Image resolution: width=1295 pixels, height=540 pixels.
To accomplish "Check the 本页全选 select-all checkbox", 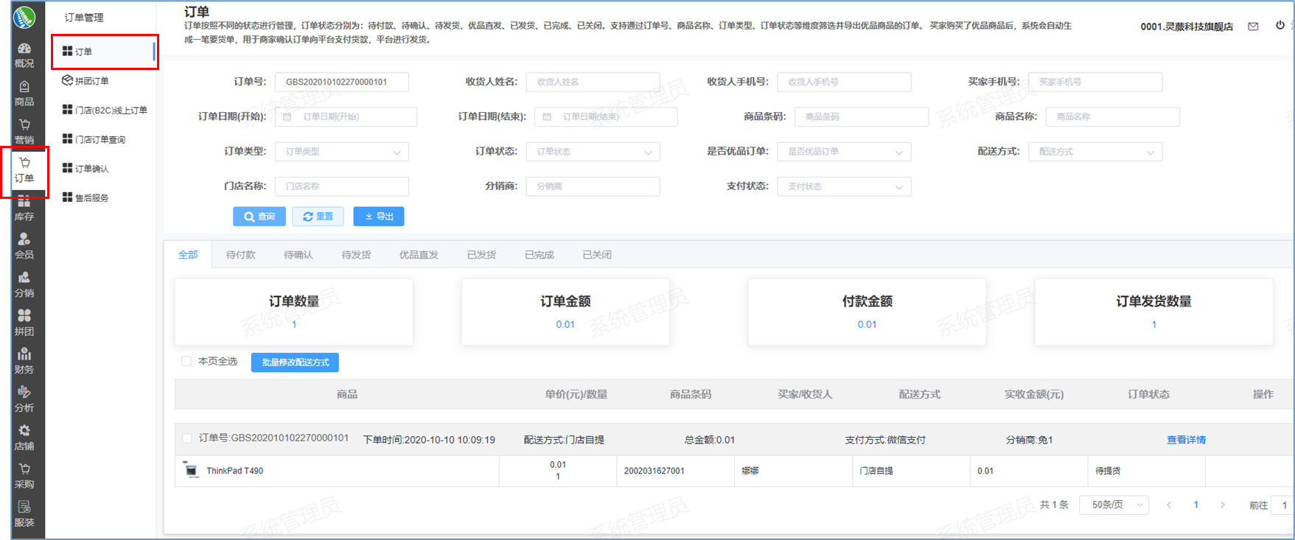I will pos(186,361).
